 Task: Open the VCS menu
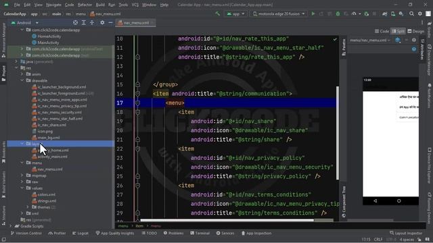pos(135,5)
